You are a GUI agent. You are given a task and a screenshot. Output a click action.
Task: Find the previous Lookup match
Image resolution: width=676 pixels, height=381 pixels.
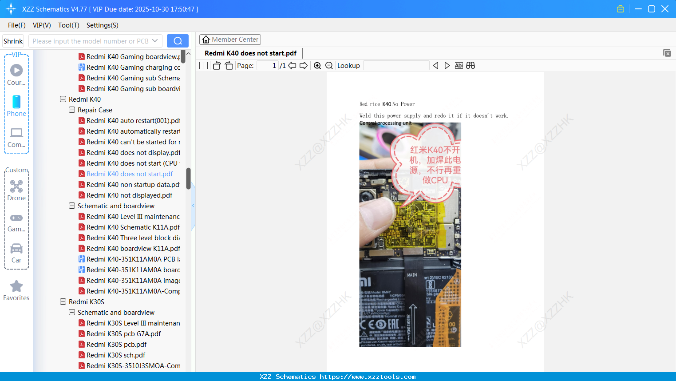tap(435, 66)
